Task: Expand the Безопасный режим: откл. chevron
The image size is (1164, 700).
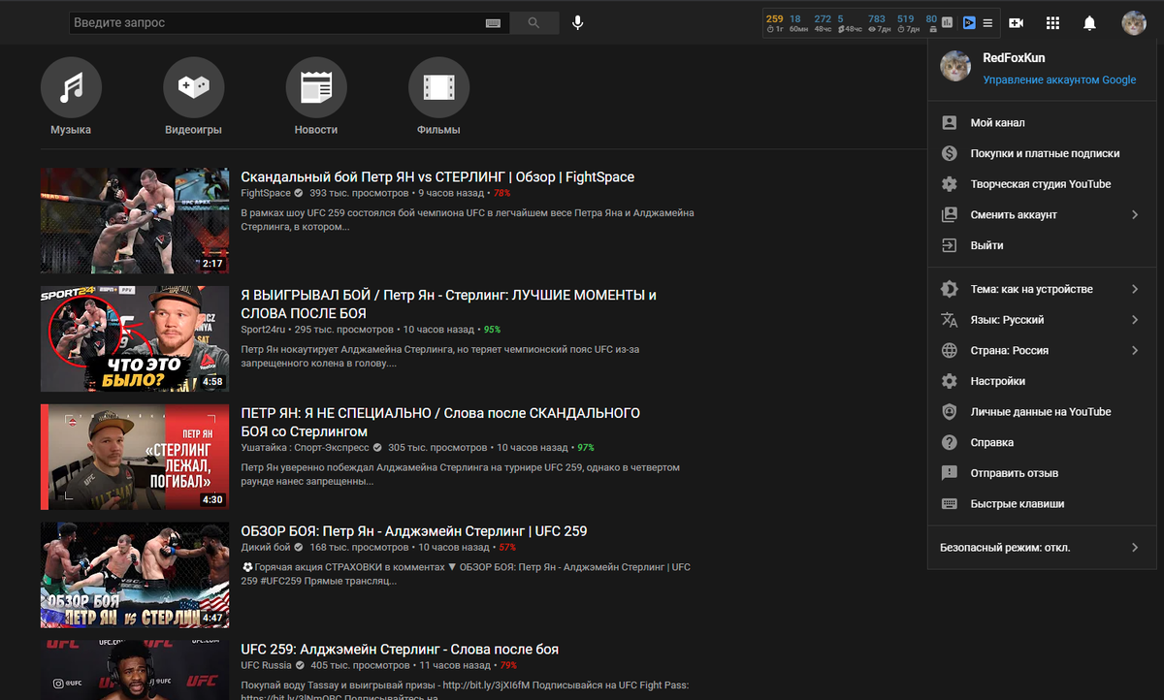Action: (1135, 548)
